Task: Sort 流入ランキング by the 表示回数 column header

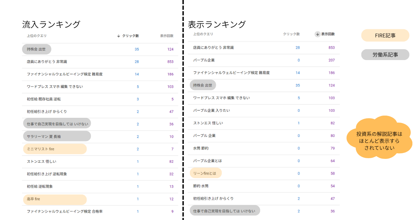Action: [167, 36]
